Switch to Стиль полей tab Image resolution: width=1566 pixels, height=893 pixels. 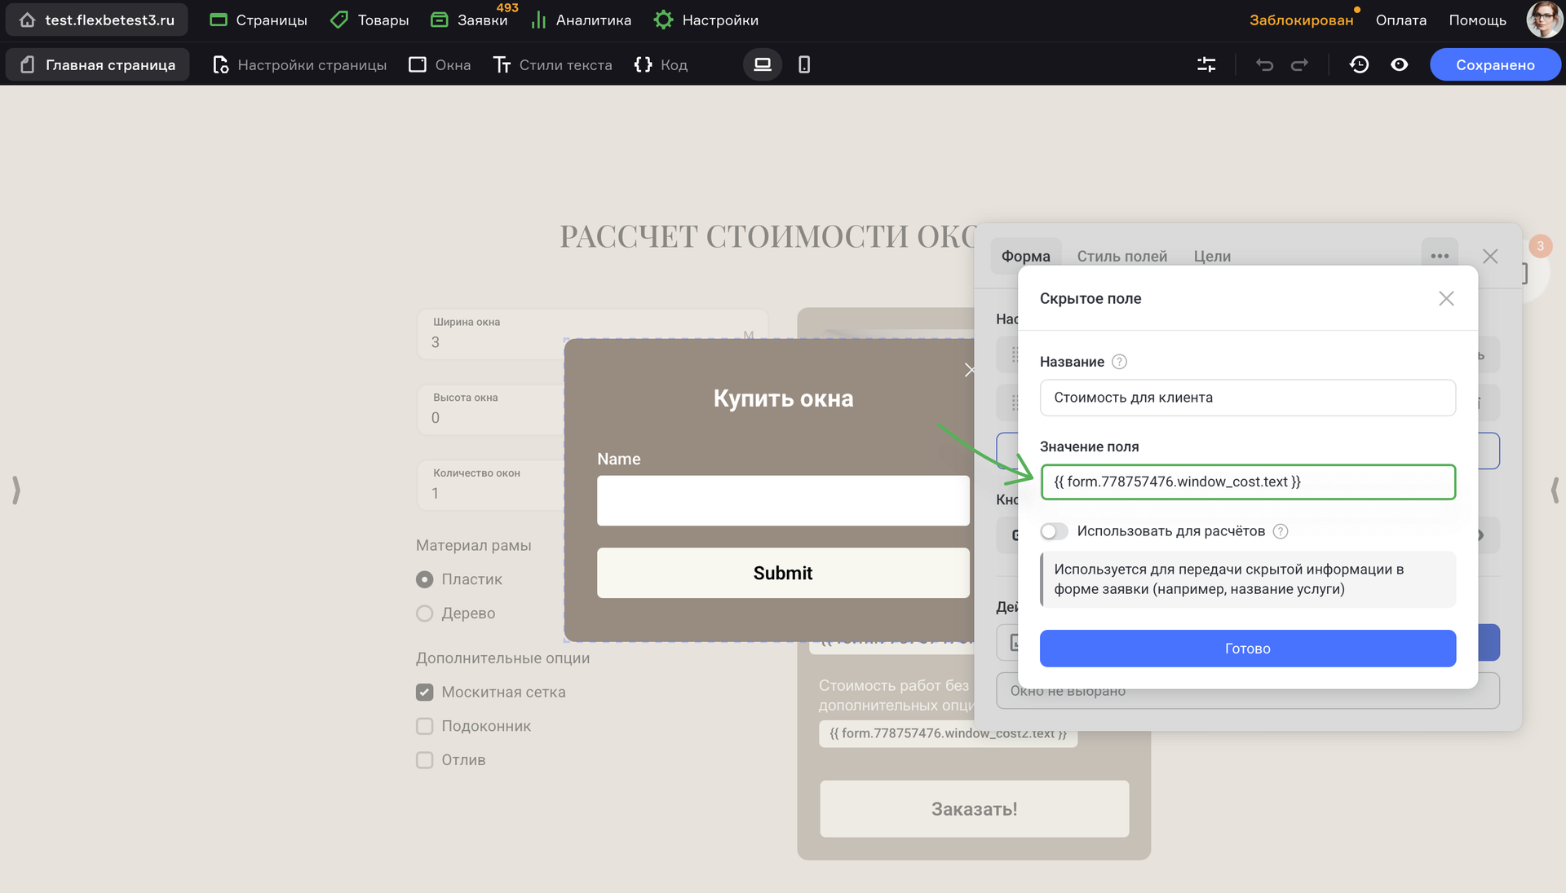1121,257
